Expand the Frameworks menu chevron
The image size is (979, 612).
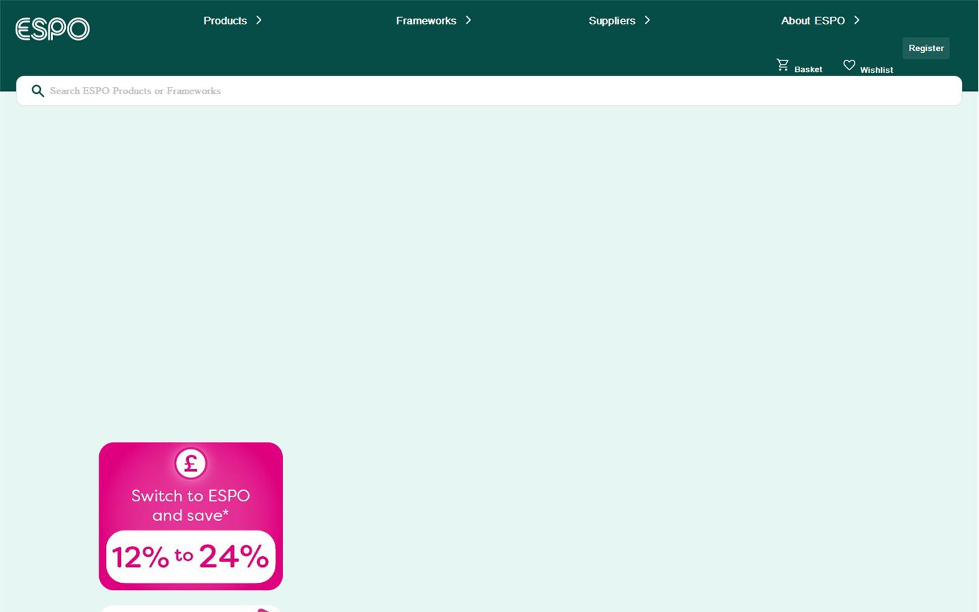point(468,20)
